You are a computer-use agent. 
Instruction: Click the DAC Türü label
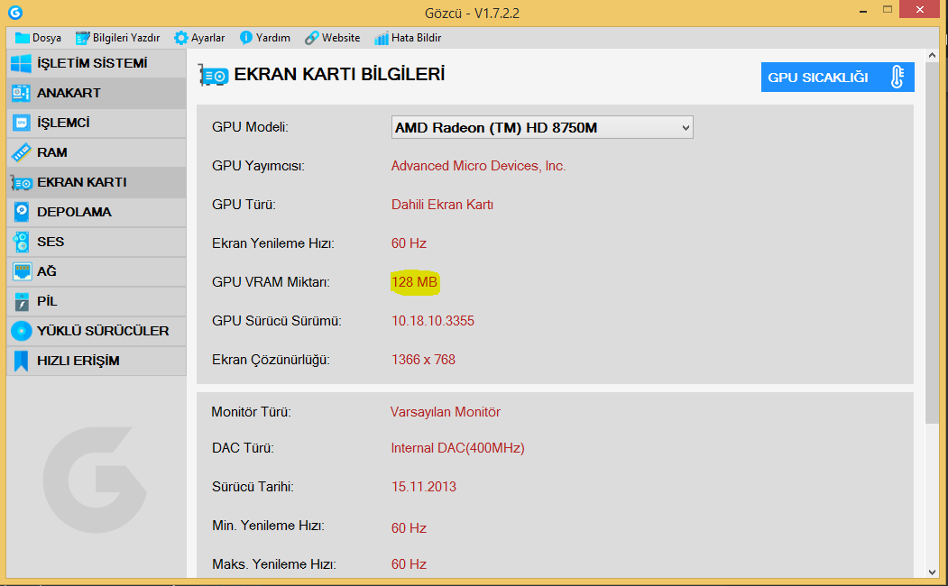click(x=243, y=448)
